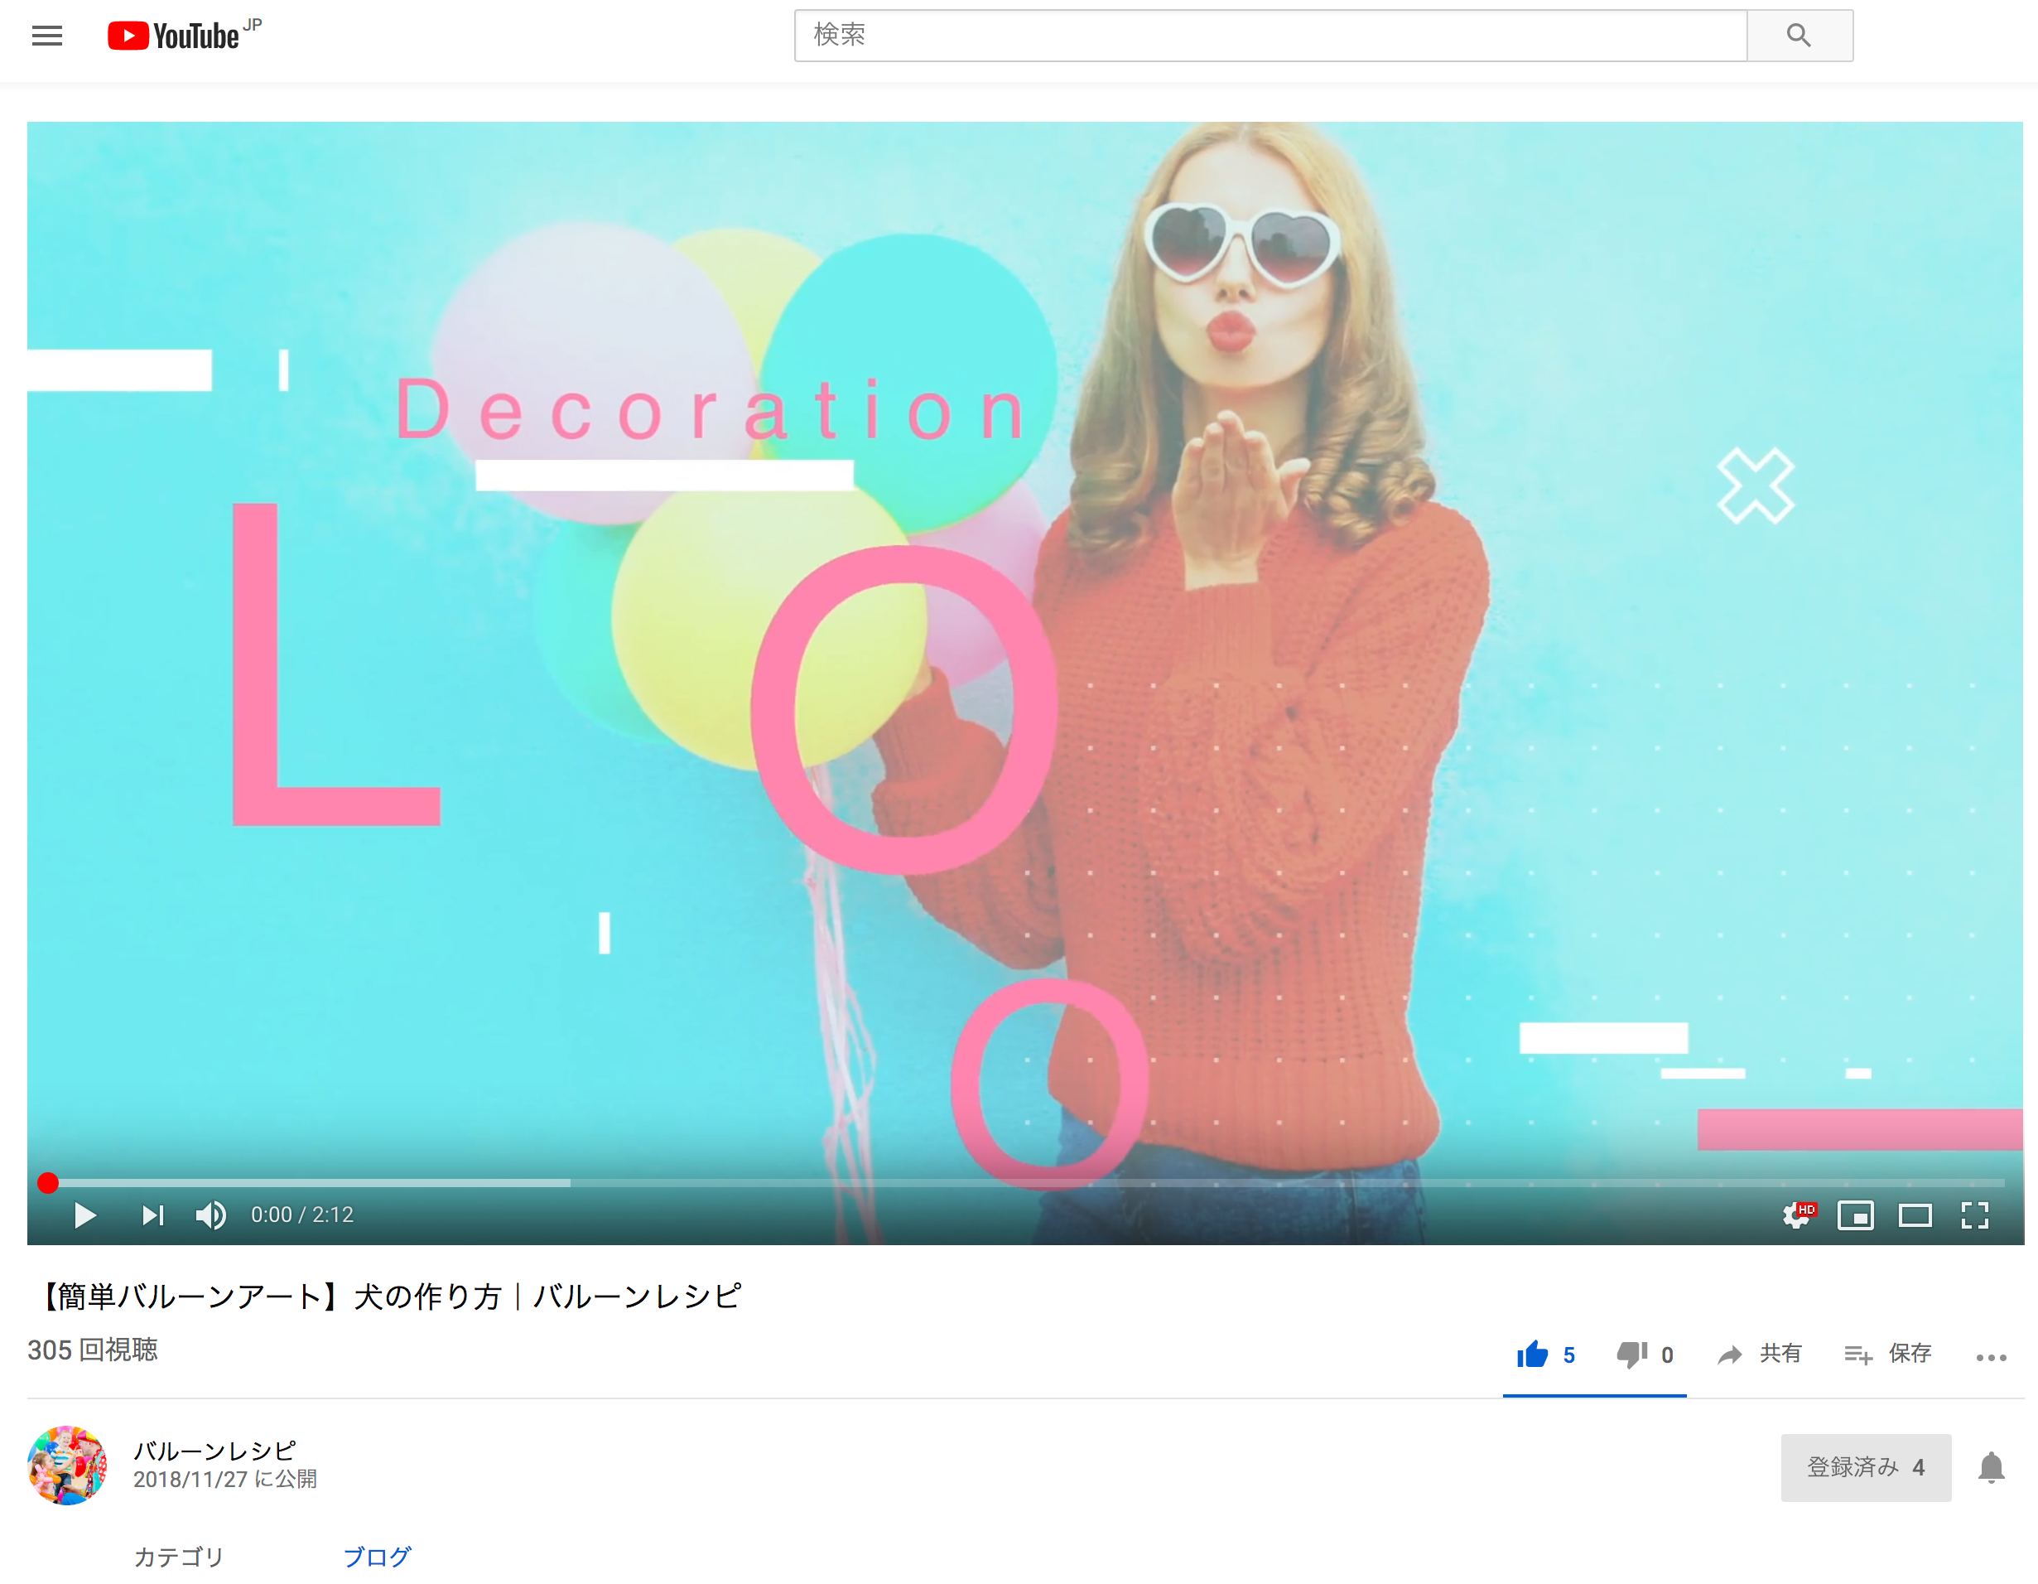The height and width of the screenshot is (1584, 2038).
Task: Mute the video volume
Action: tap(211, 1215)
